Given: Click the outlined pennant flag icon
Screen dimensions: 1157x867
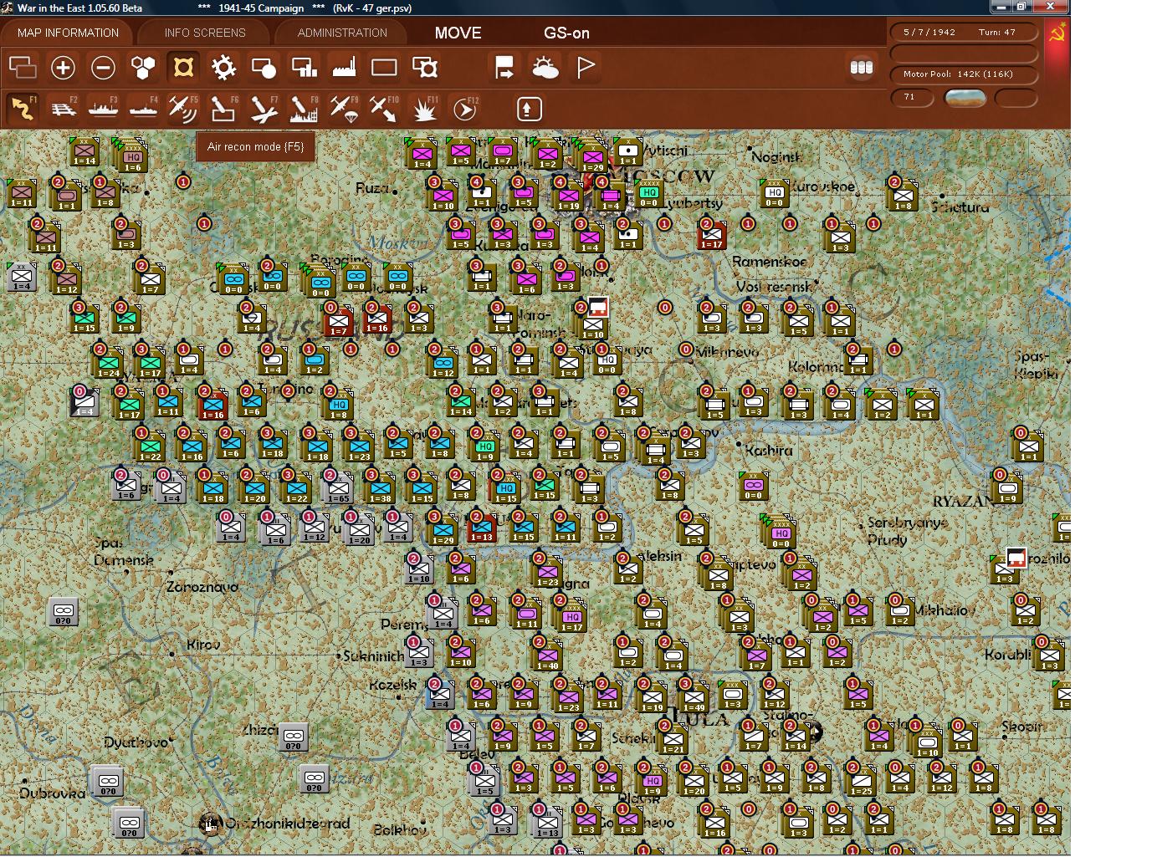Looking at the screenshot, I should [586, 67].
